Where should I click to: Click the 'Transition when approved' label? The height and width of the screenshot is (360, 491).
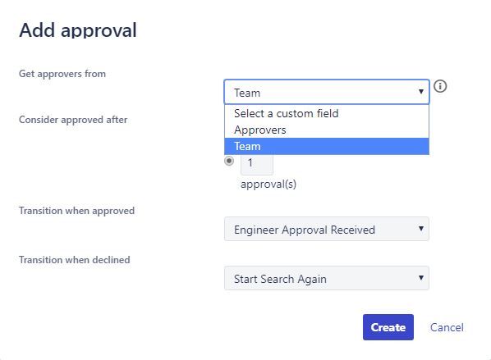click(x=76, y=211)
